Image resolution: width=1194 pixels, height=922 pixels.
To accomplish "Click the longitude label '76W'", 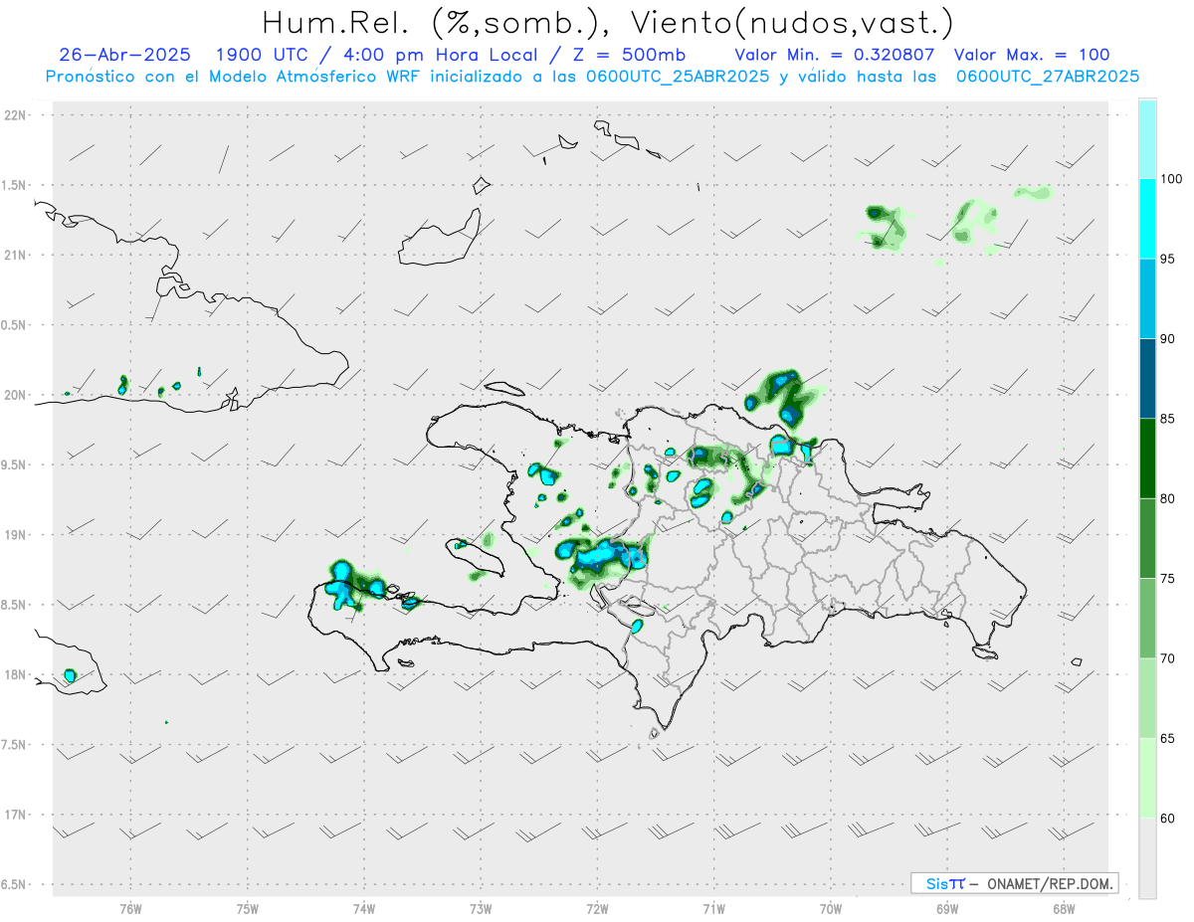I will (130, 908).
